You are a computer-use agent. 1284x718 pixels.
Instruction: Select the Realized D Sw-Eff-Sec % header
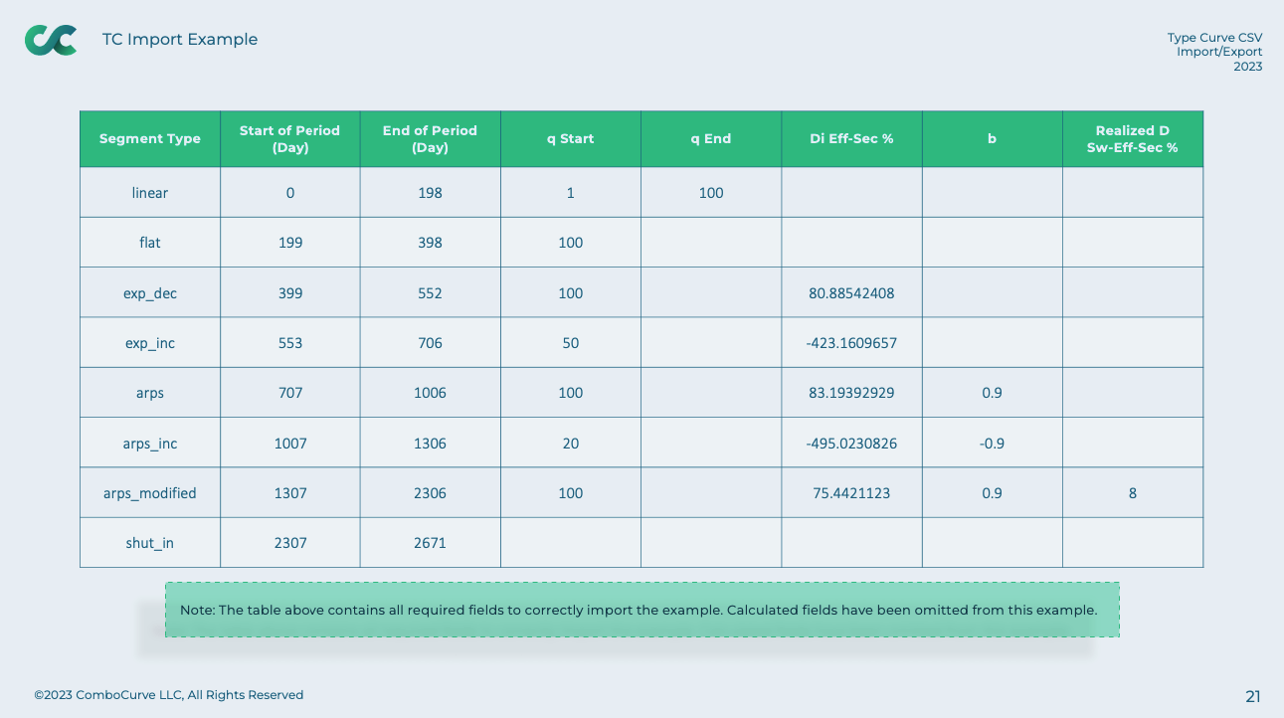point(1133,139)
